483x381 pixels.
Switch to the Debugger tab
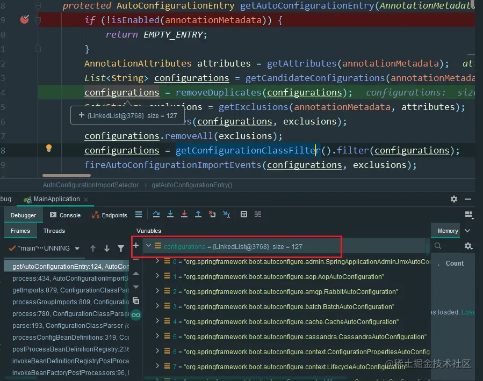coord(23,215)
